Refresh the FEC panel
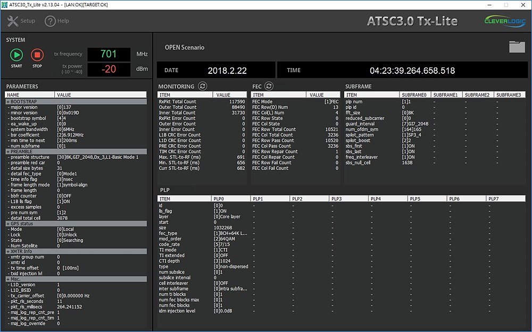Viewport: 532px width, 332px height. coord(269,86)
